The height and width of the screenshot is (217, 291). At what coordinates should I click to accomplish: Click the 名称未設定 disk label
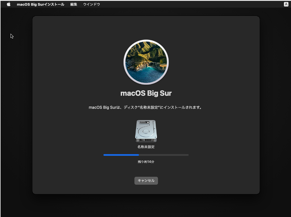(x=146, y=147)
